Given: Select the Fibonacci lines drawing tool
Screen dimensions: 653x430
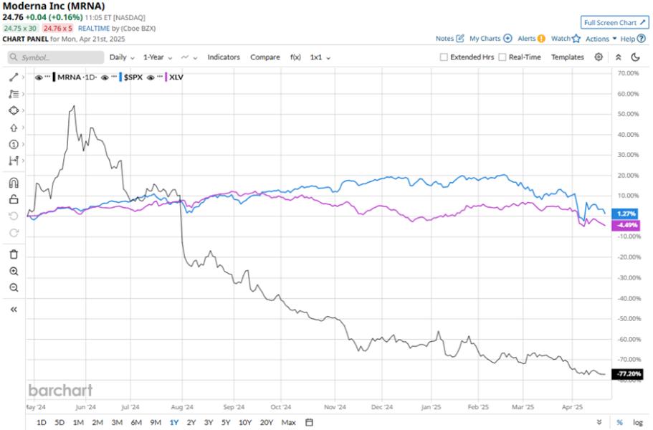Looking at the screenshot, I should tap(14, 94).
